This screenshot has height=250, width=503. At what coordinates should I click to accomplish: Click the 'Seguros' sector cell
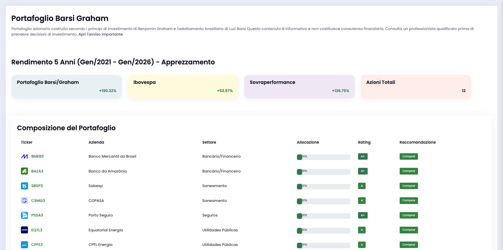[x=210, y=215]
